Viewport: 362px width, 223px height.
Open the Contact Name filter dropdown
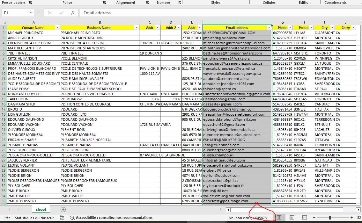[x=57, y=28]
